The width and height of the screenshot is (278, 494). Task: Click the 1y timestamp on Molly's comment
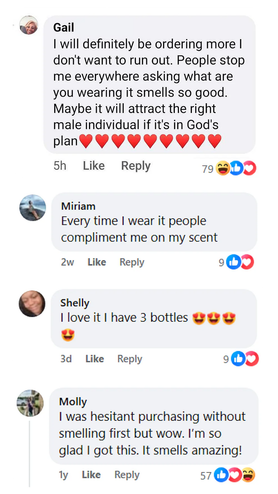click(63, 475)
